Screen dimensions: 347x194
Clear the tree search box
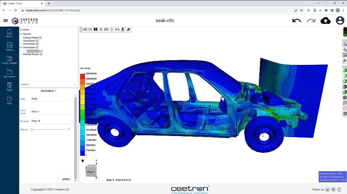tap(75, 84)
